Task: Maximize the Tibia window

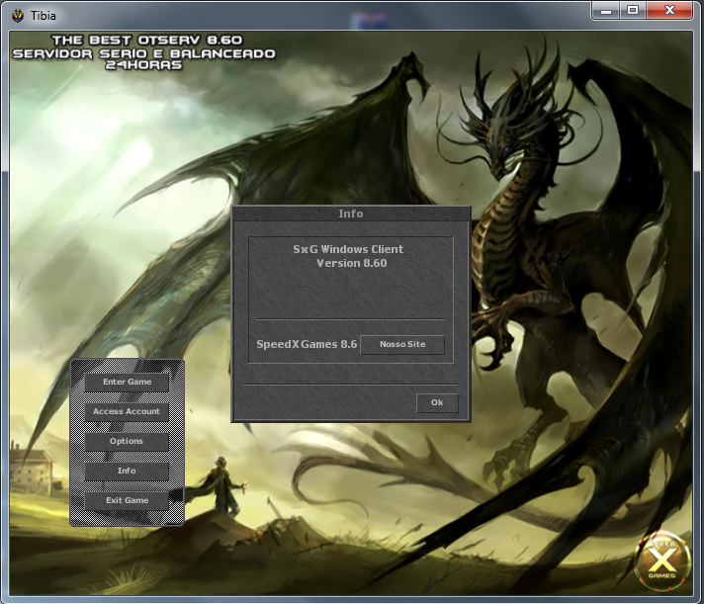Action: tap(633, 10)
